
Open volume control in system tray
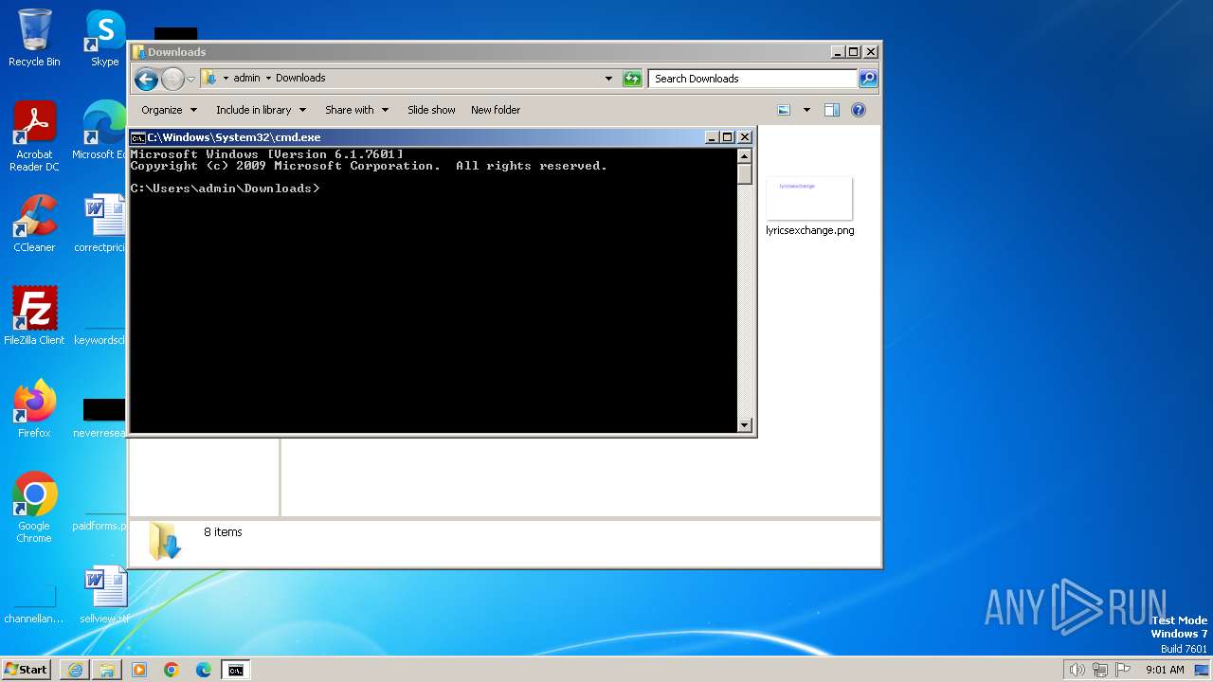pyautogui.click(x=1077, y=670)
